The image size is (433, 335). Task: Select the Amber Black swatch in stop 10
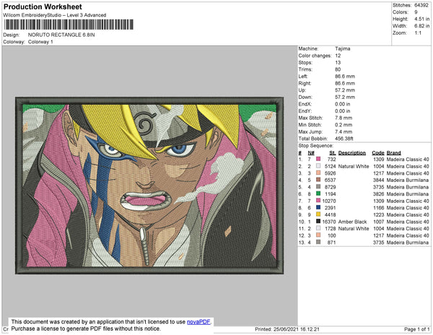[318, 221]
